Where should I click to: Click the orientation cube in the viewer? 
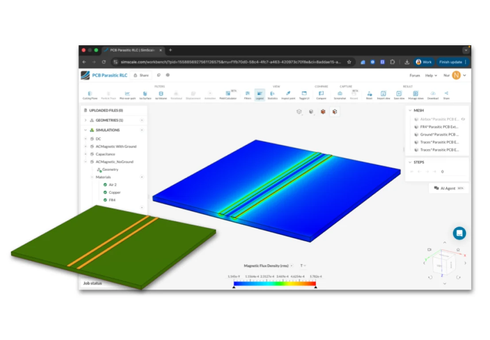444,263
